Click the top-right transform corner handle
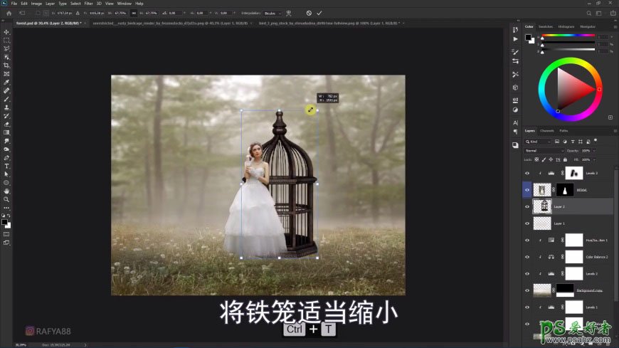This screenshot has height=348, width=619. [x=317, y=110]
